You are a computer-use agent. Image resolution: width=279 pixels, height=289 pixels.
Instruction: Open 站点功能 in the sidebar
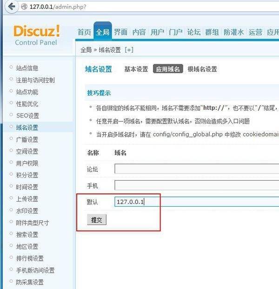27,92
